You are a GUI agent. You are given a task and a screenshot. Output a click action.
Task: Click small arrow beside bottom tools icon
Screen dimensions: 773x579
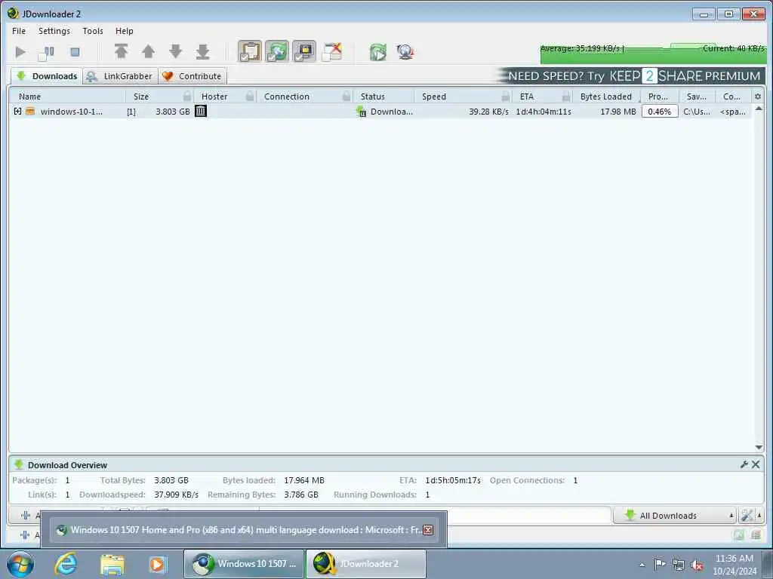pos(759,516)
